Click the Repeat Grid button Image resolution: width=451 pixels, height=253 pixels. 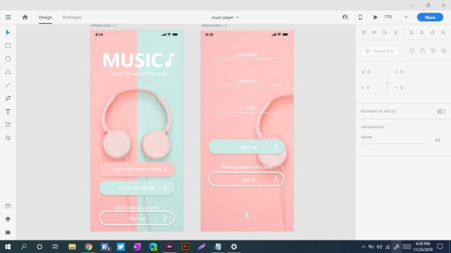click(379, 51)
